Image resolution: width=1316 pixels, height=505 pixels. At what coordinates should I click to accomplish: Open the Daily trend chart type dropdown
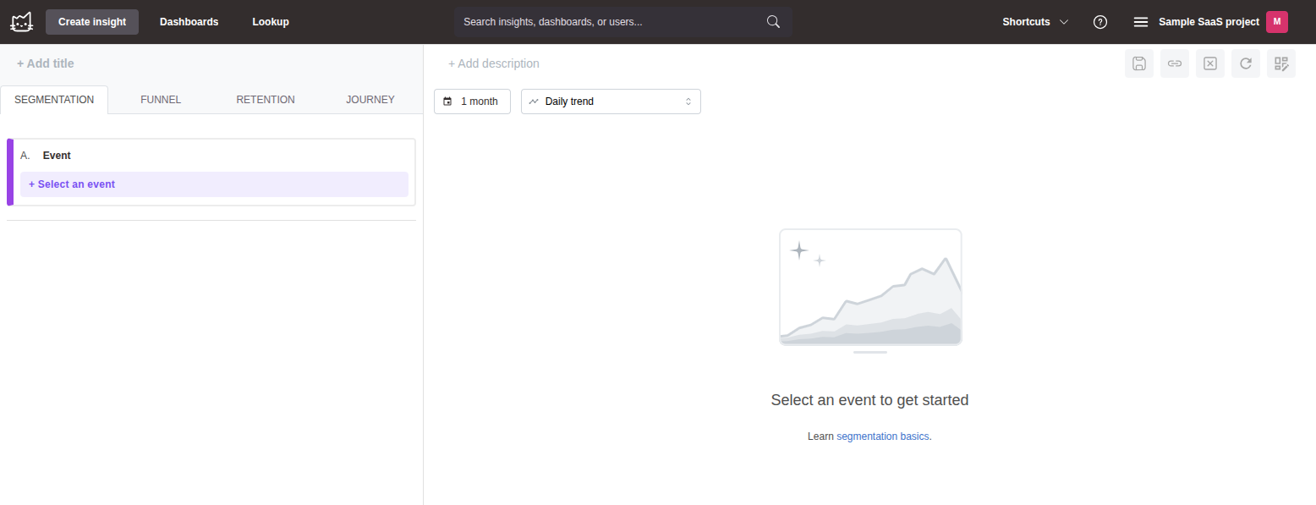tap(611, 102)
